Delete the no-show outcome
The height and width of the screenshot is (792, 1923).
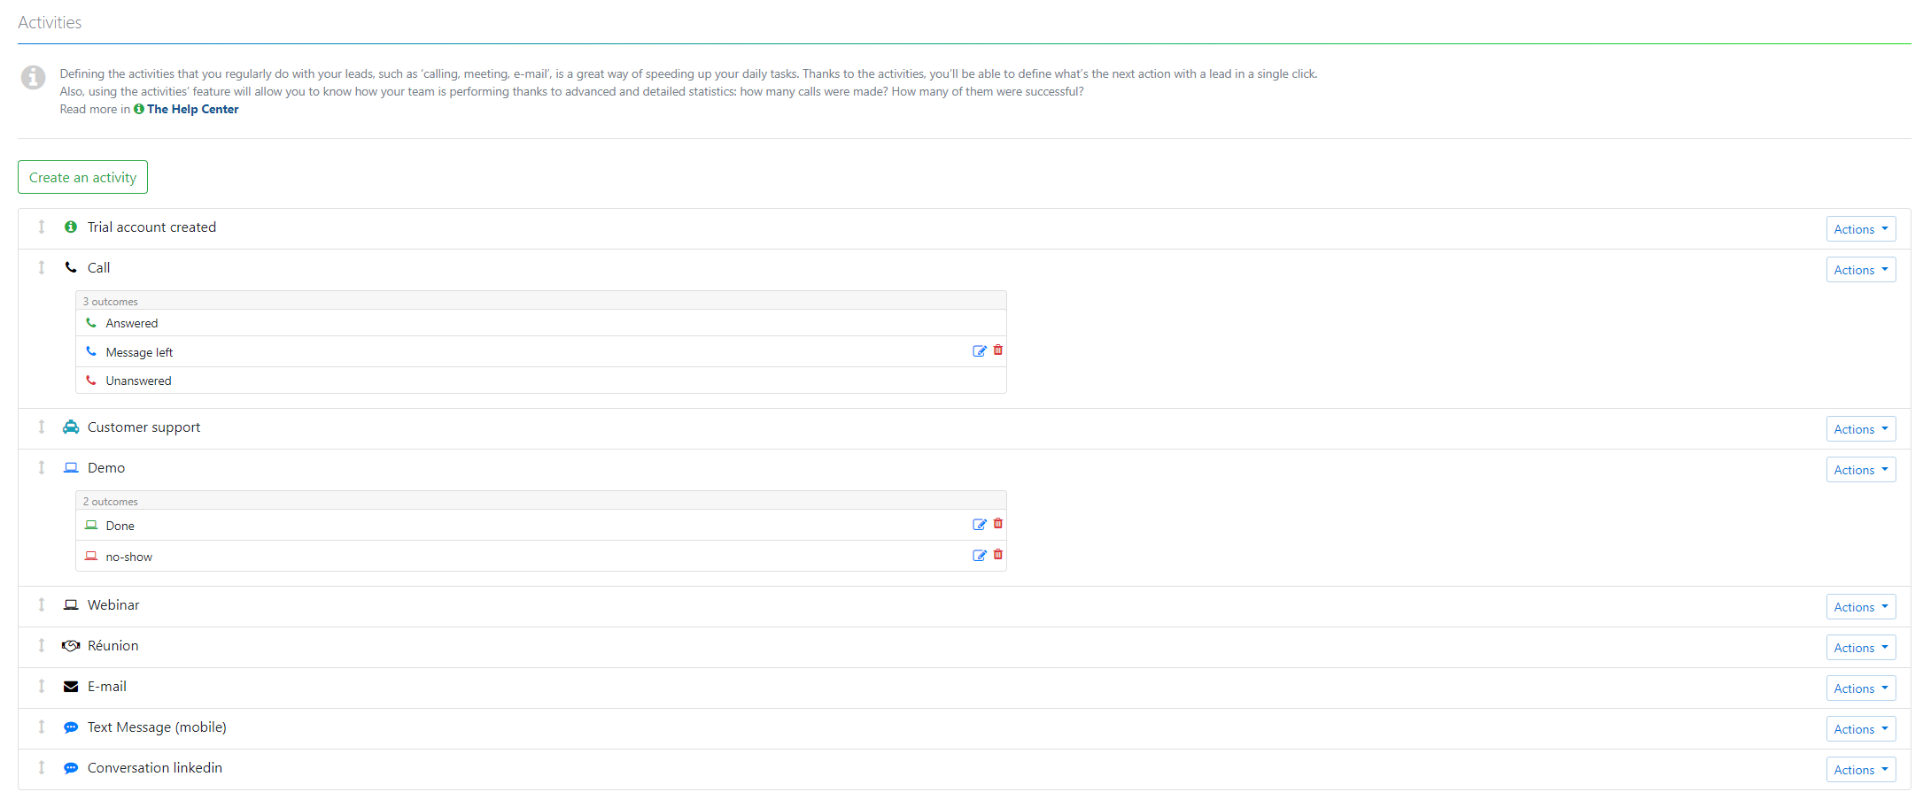pos(998,555)
